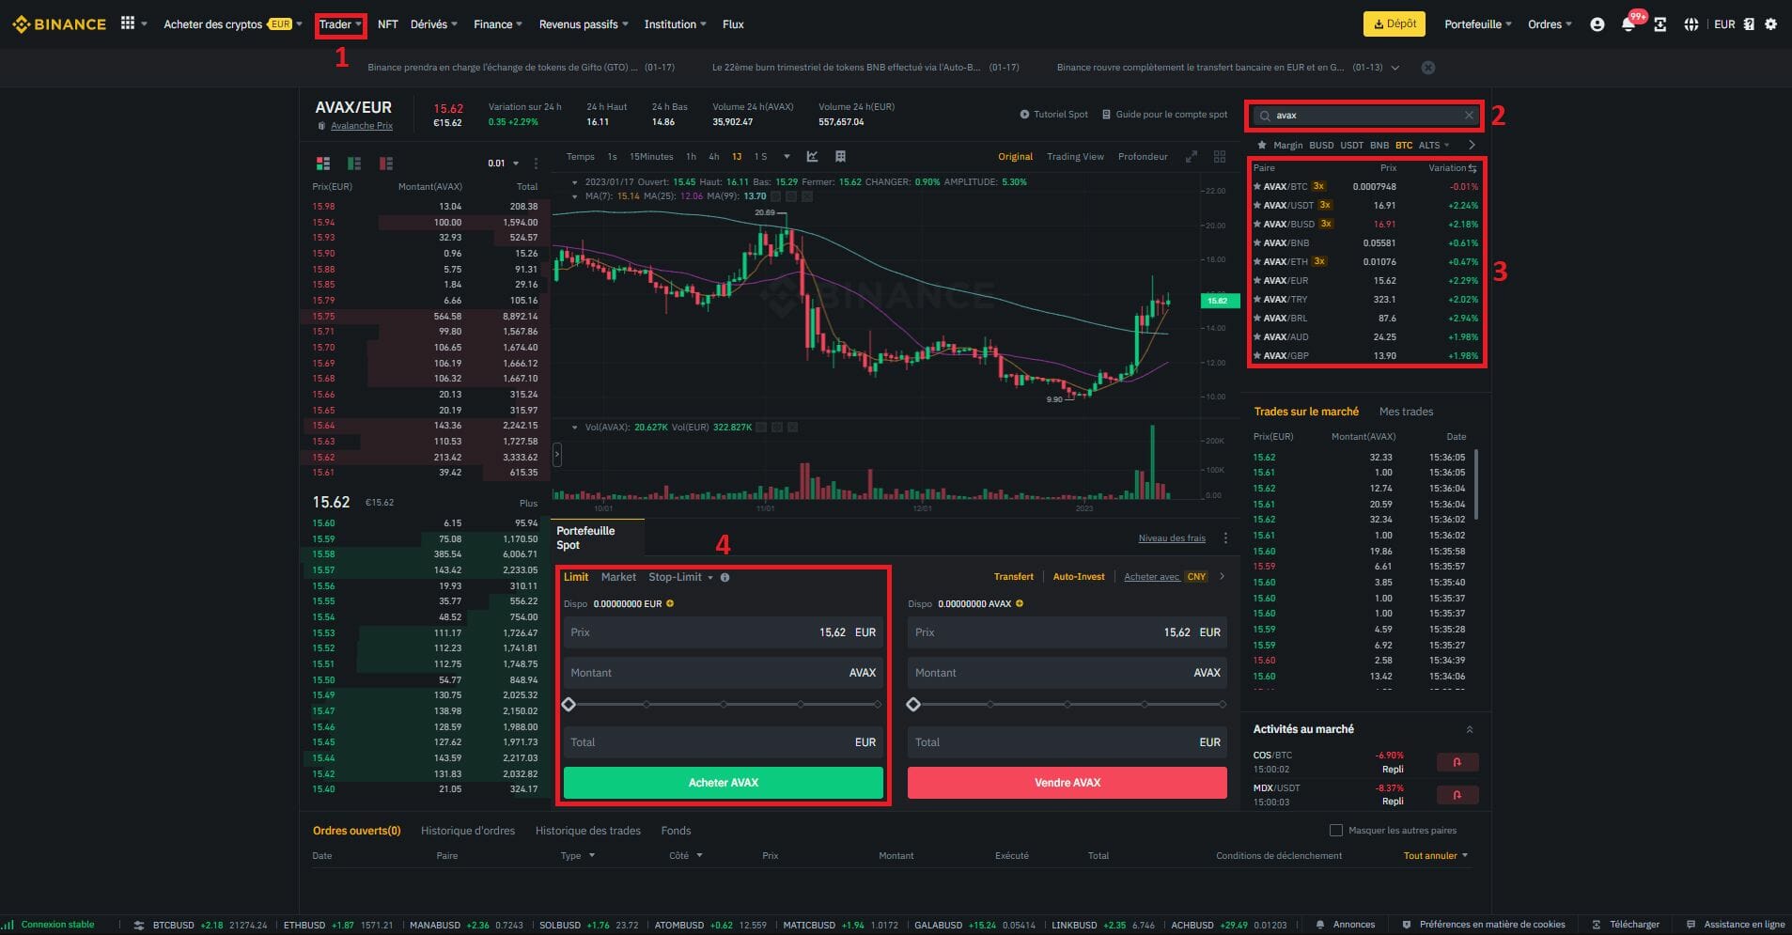1792x935 pixels.
Task: Swap the Variation column display
Action: [x=1473, y=168]
